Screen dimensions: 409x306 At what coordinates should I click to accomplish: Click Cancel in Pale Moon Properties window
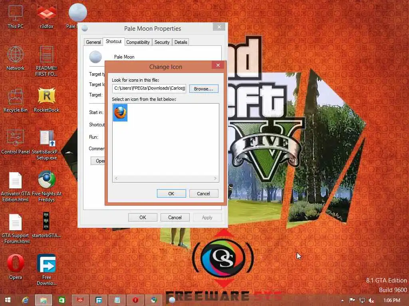click(175, 217)
